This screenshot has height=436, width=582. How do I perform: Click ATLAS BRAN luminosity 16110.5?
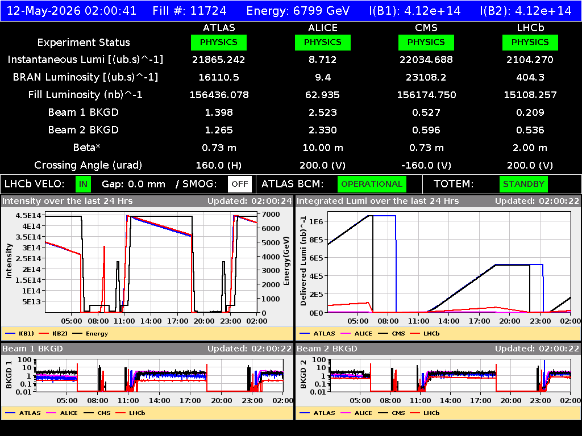(219, 77)
